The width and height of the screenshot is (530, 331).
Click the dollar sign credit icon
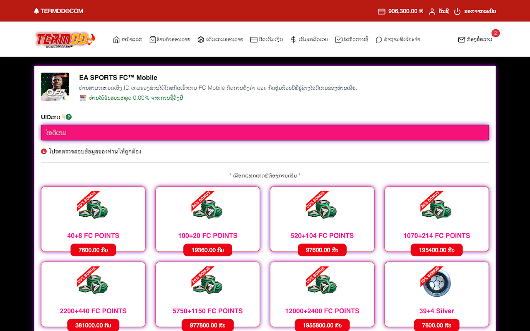pos(293,40)
